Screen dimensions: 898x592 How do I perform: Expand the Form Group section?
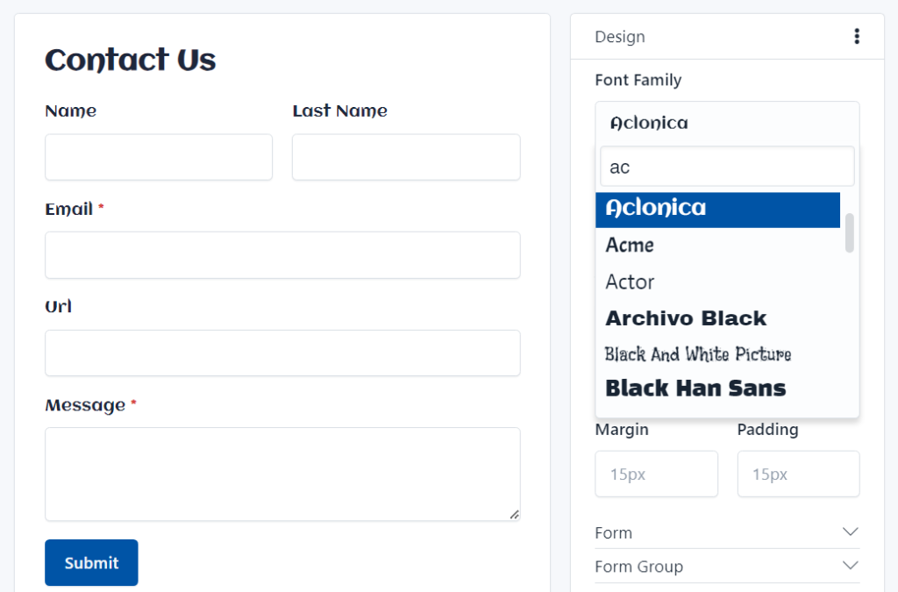click(849, 566)
